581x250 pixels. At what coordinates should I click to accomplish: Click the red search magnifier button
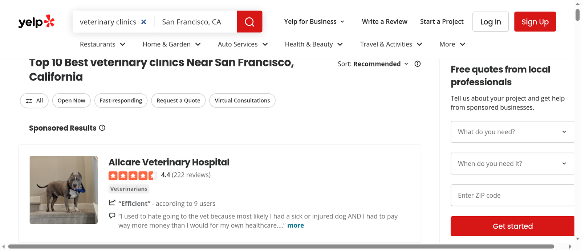249,22
